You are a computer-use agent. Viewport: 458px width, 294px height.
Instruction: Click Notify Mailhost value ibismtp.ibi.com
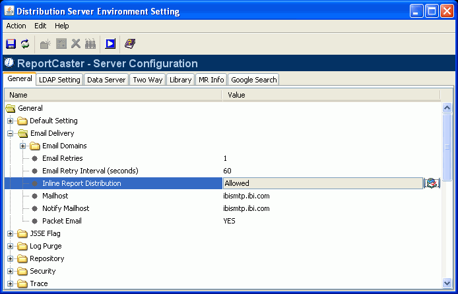click(246, 208)
